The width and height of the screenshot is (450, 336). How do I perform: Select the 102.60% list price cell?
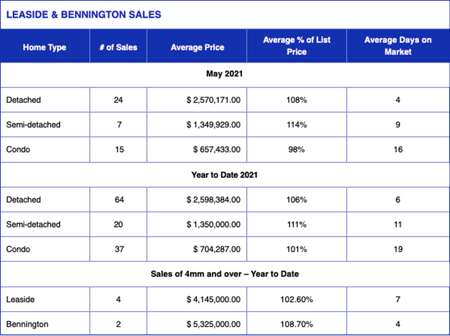pos(297,299)
